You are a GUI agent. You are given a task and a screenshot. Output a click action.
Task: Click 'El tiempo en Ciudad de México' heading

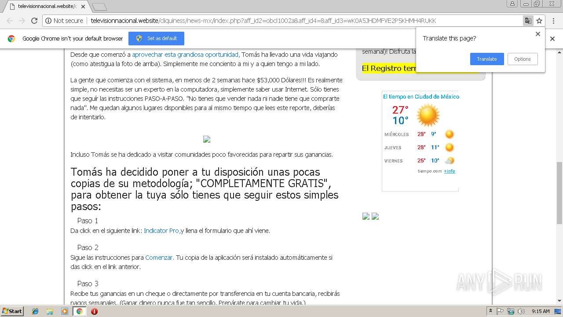click(421, 96)
